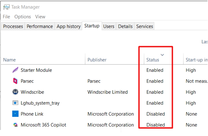The height and width of the screenshot is (136, 208).
Task: Click the Phone Link app icon
Action: [15, 114]
